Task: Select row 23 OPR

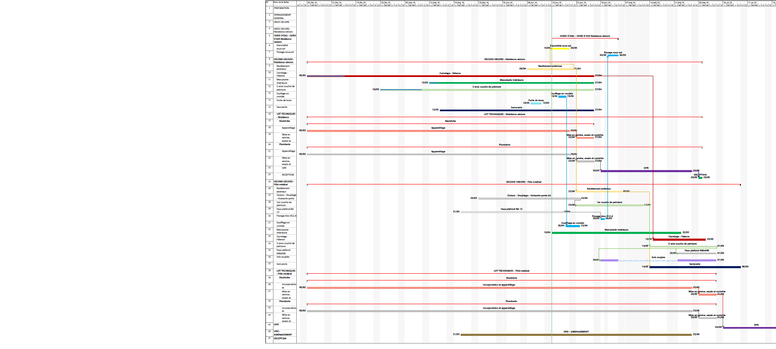Action: tap(281, 169)
